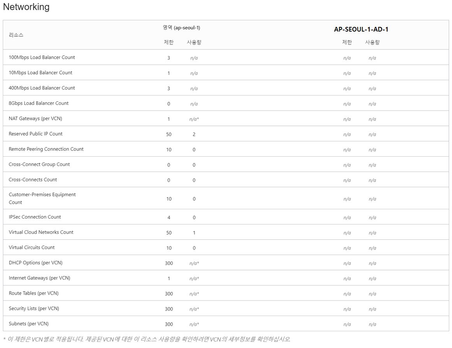Click the 8Gbps Load Balancer Count label

[39, 103]
